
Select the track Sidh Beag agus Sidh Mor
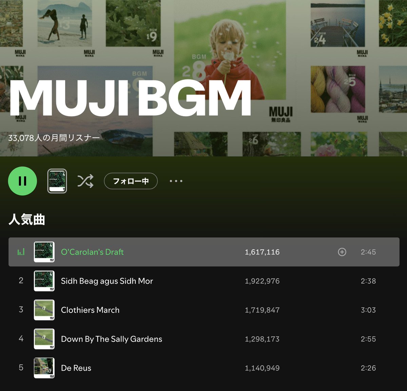(107, 281)
